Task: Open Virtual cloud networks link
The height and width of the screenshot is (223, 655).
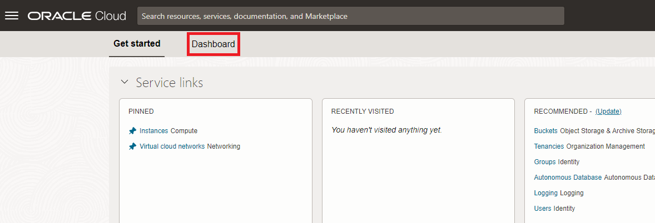Action: point(172,146)
